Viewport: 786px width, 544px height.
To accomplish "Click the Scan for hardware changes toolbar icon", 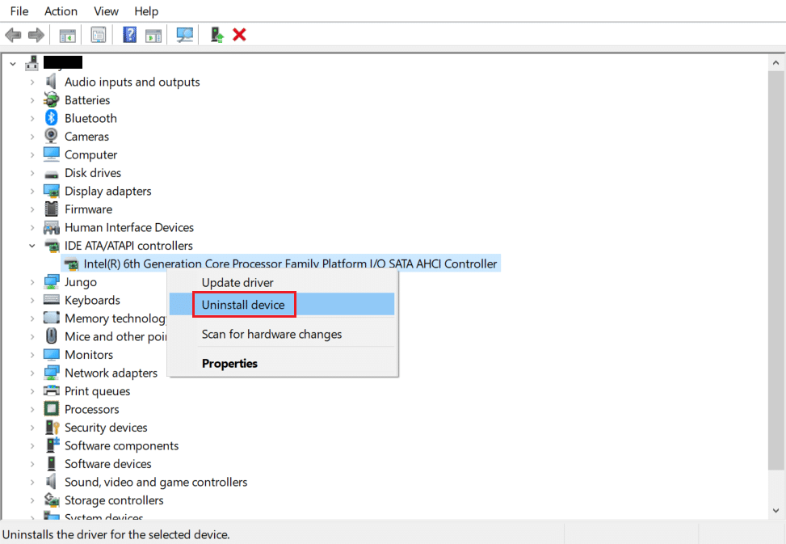I will tap(184, 34).
